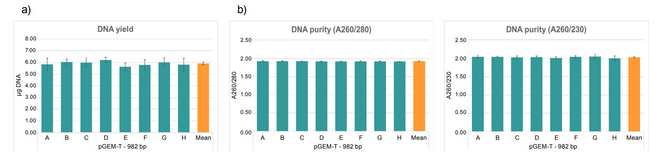This screenshot has width=663, height=162.
Task: Click the orange Mean bar in A260/280 chart
Action: pos(419,96)
